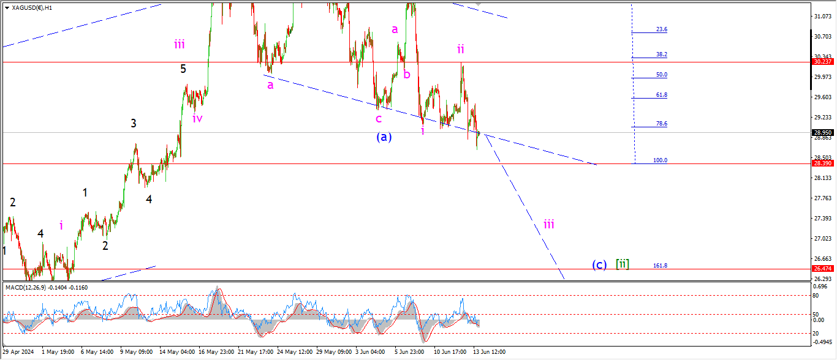
Task: Select the red 28.390 price level tag
Action: [x=824, y=163]
